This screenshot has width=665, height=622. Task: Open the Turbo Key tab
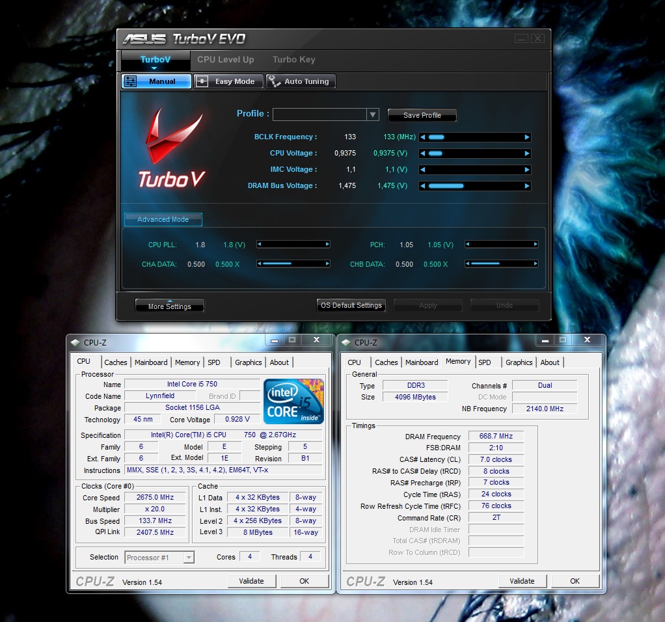tap(294, 60)
